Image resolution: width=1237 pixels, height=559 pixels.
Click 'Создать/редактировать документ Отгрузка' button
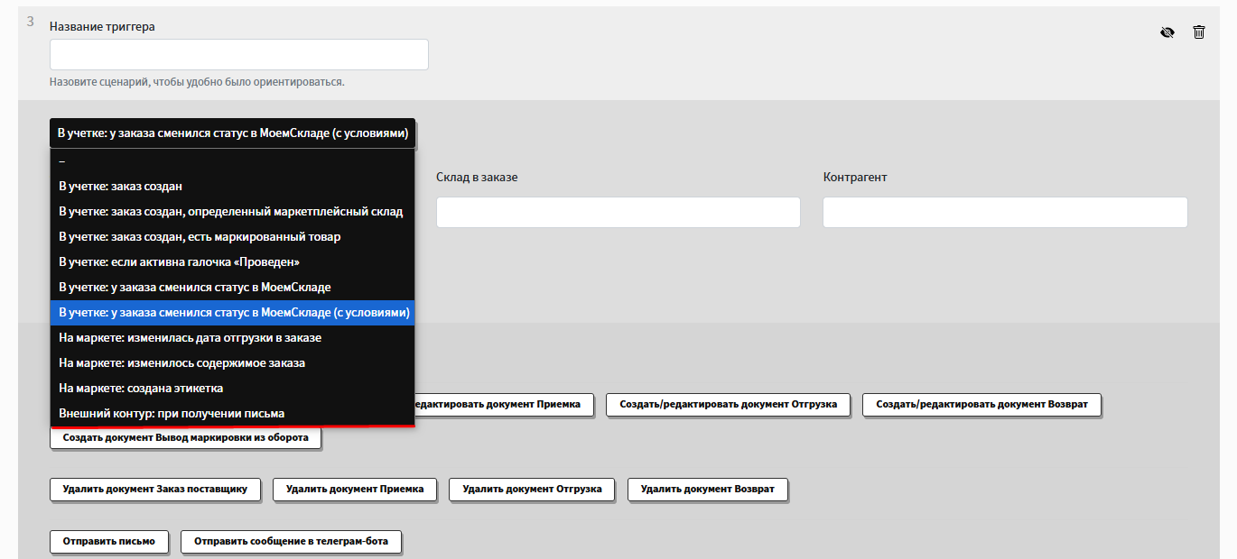point(729,405)
